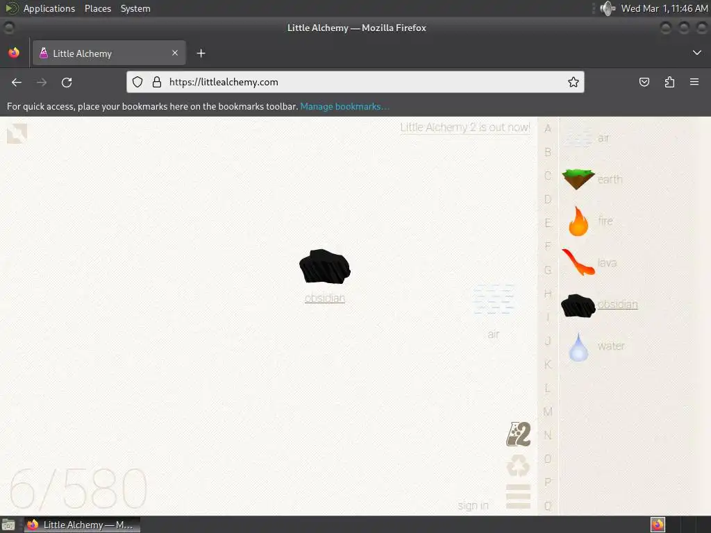Toggle fullscreen with the top-left arrows icon
The image size is (711, 533).
point(17,134)
